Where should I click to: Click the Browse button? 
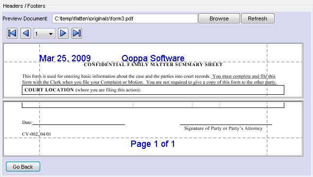pyautogui.click(x=219, y=18)
